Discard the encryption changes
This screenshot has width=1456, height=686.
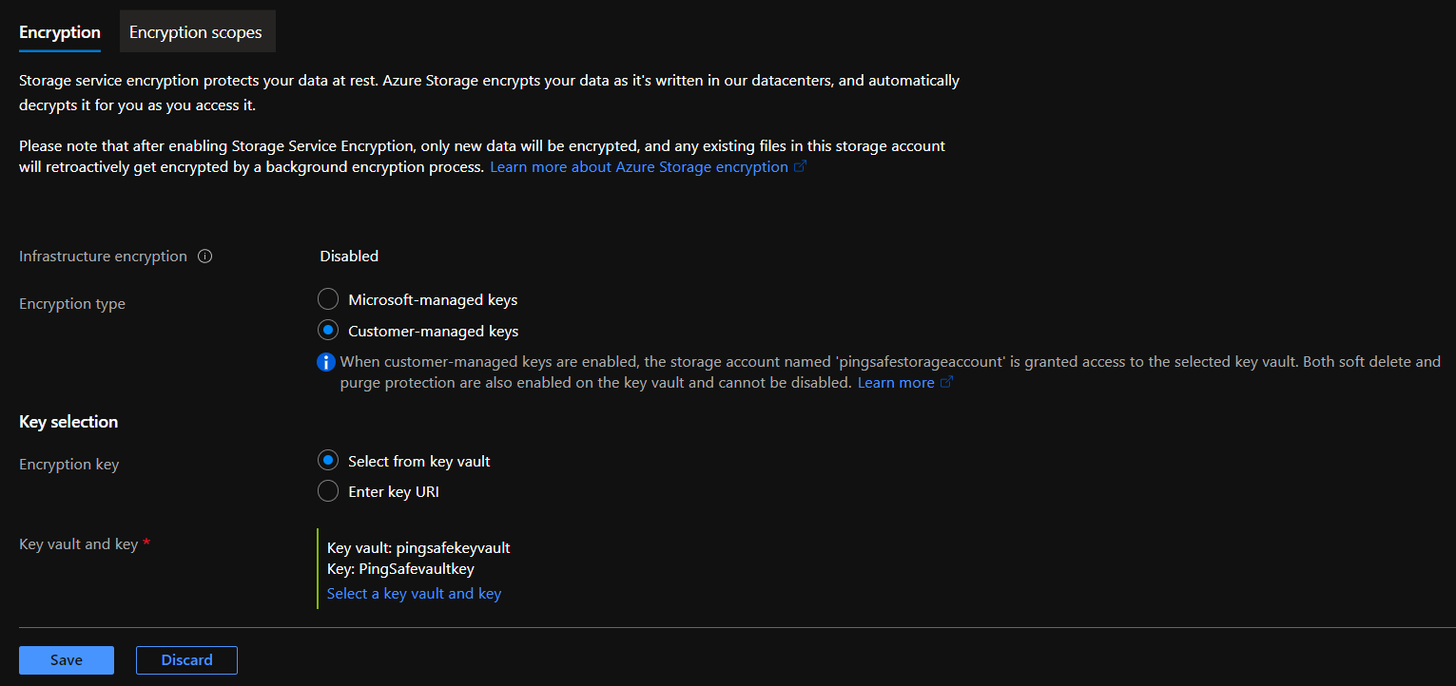tap(186, 660)
